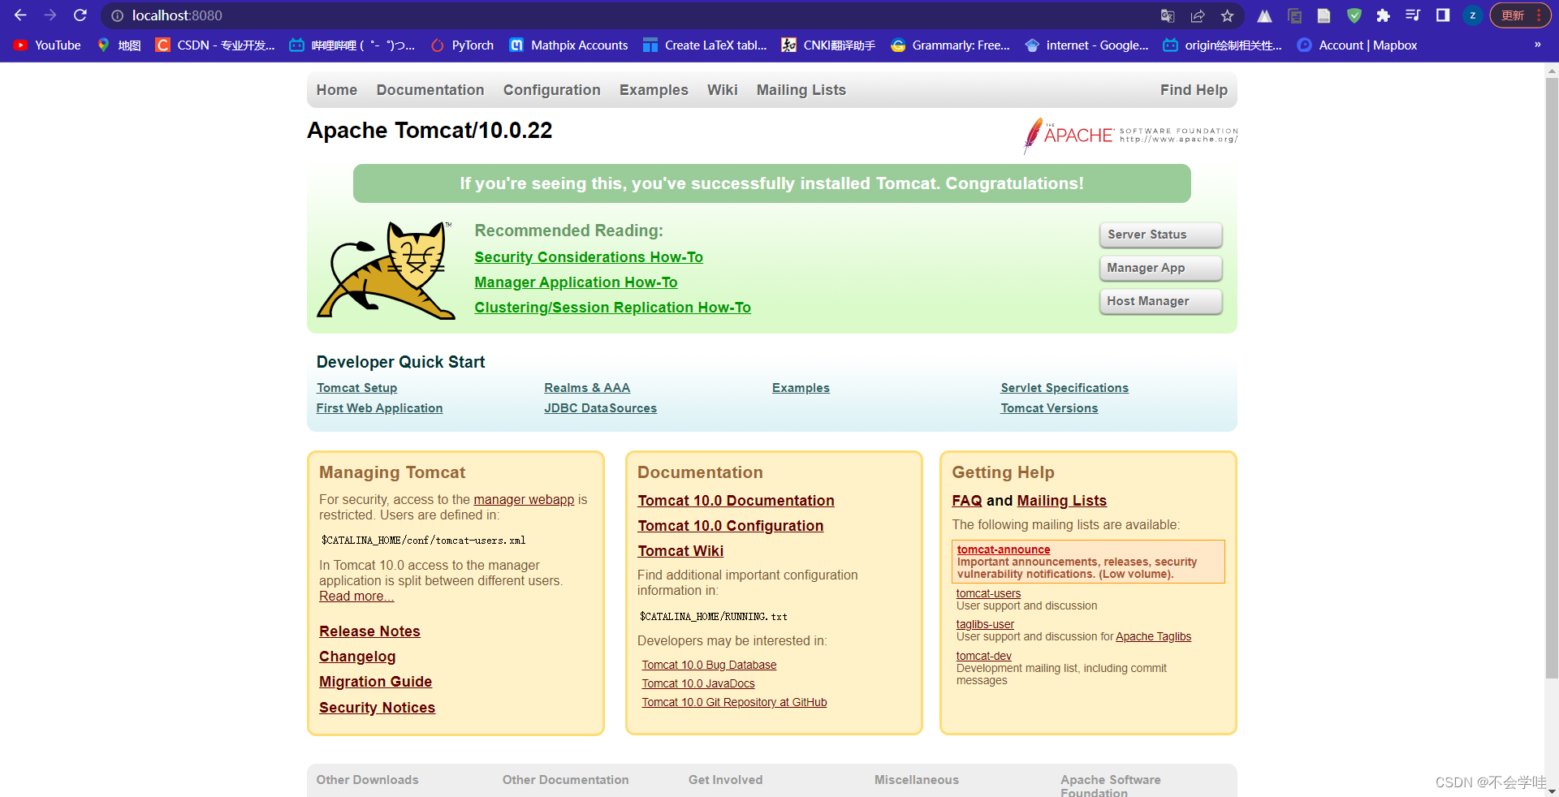Open the translate page icon
The image size is (1559, 797).
[1168, 15]
